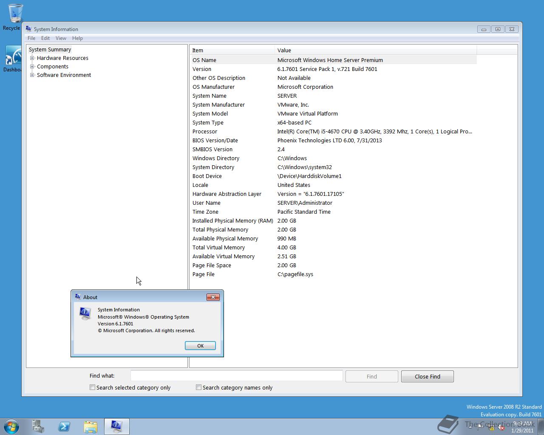The height and width of the screenshot is (435, 544).
Task: Click the Find button
Action: (372, 376)
